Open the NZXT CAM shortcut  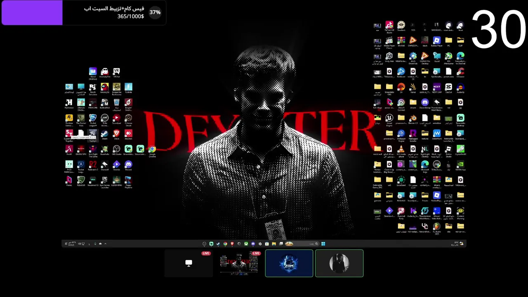436,88
